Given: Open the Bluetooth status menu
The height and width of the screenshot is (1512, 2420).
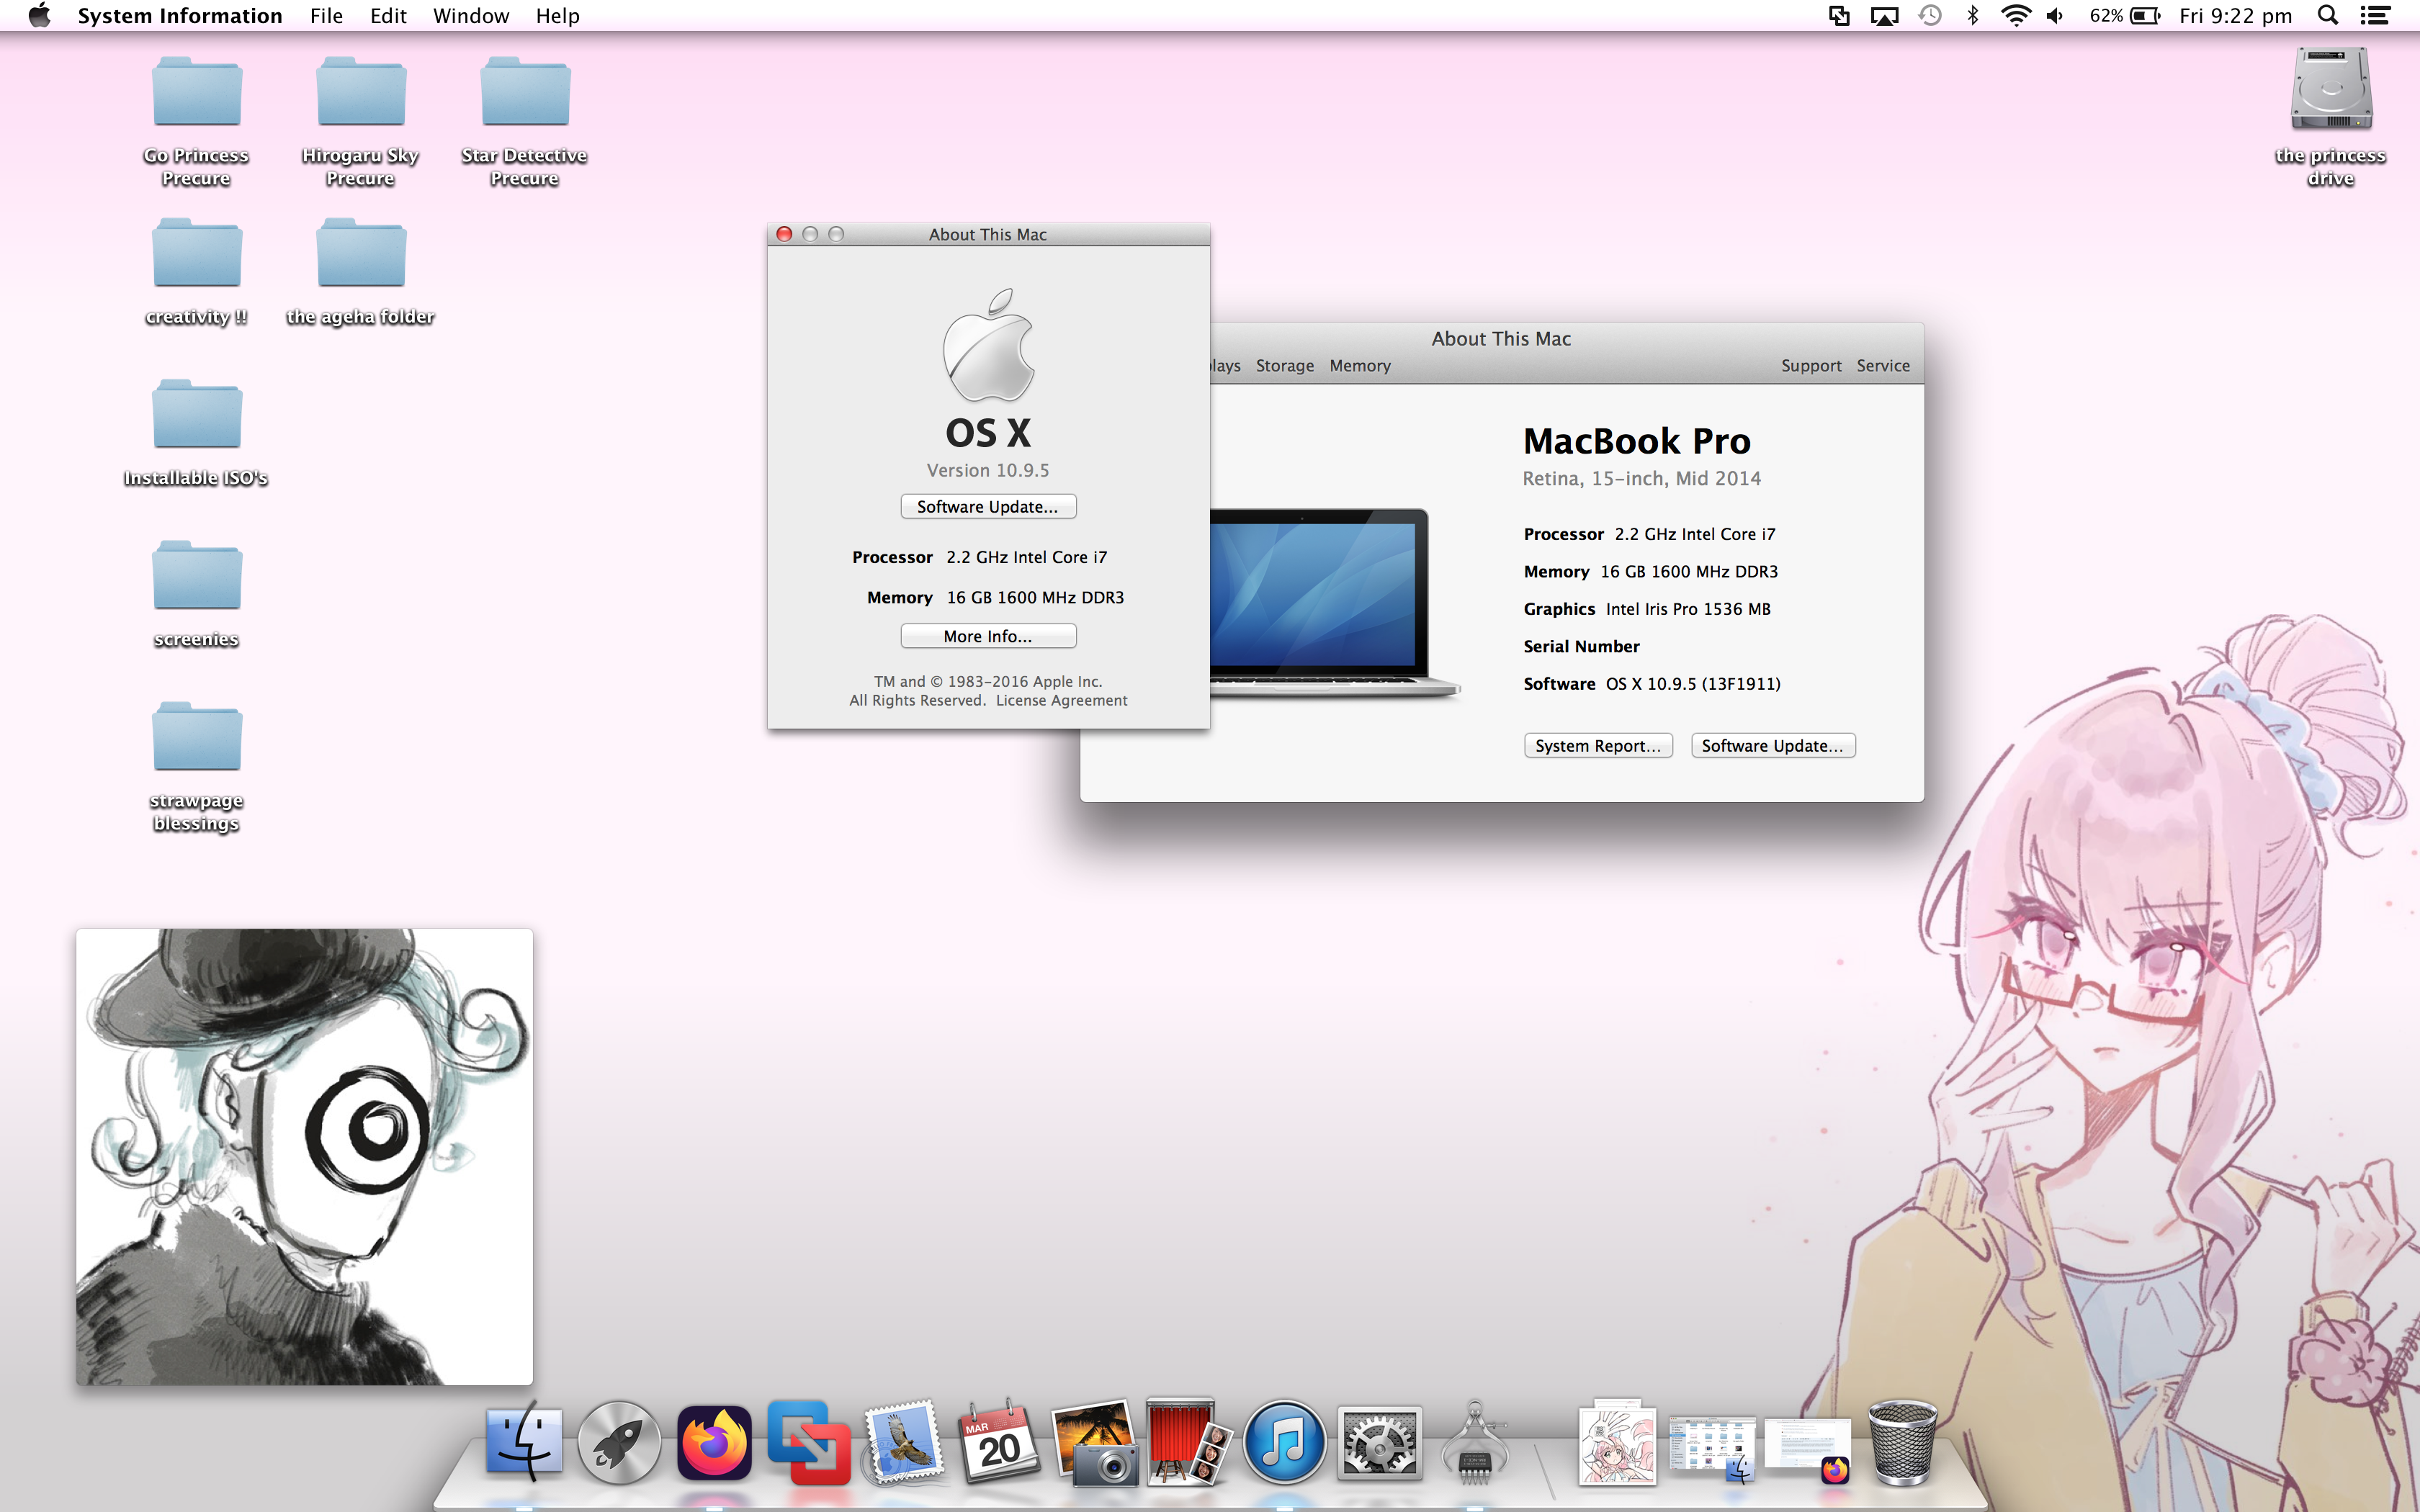Looking at the screenshot, I should [1973, 16].
